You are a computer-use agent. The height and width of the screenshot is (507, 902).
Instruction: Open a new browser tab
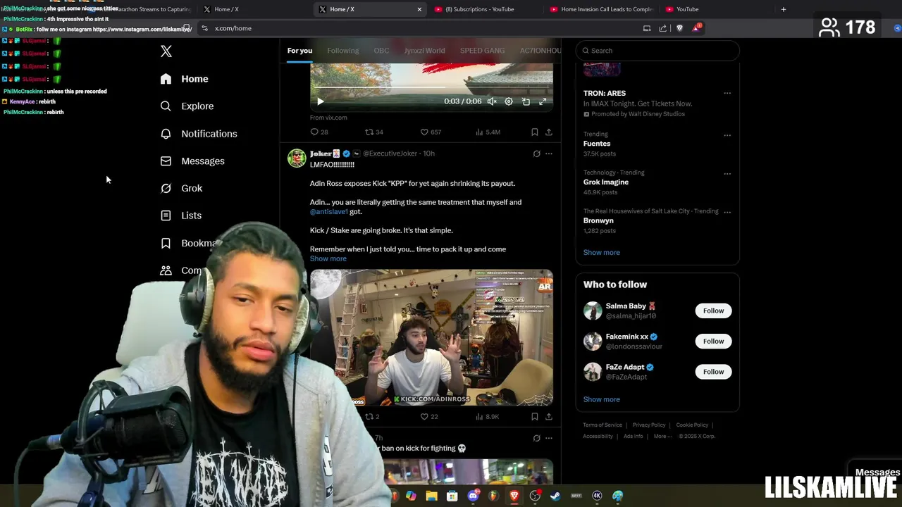click(784, 9)
